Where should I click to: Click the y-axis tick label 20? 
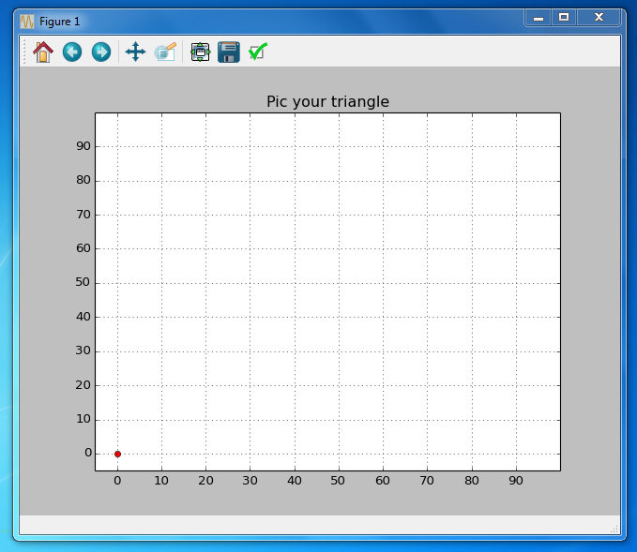pos(83,385)
